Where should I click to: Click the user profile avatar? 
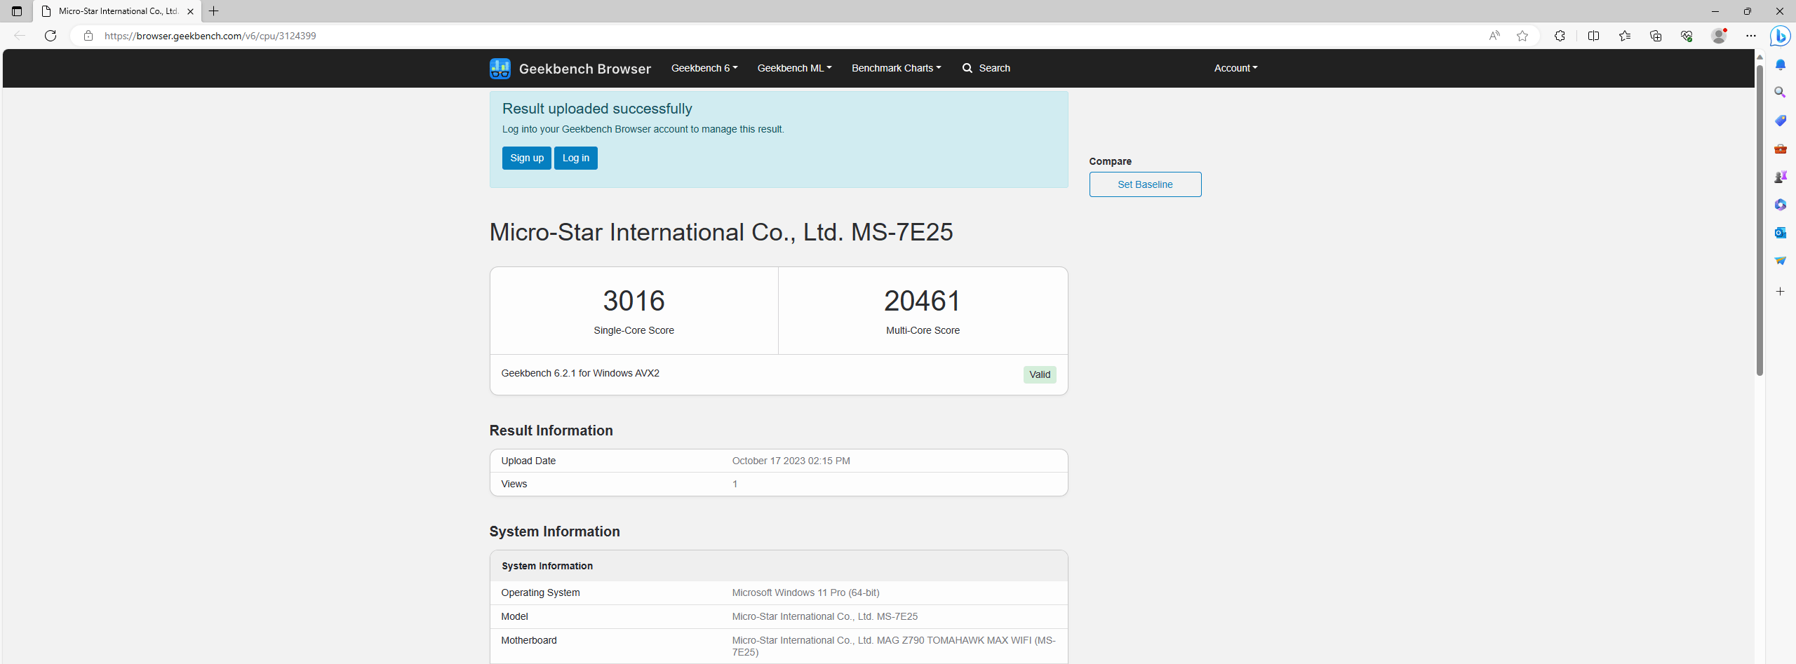[1719, 36]
